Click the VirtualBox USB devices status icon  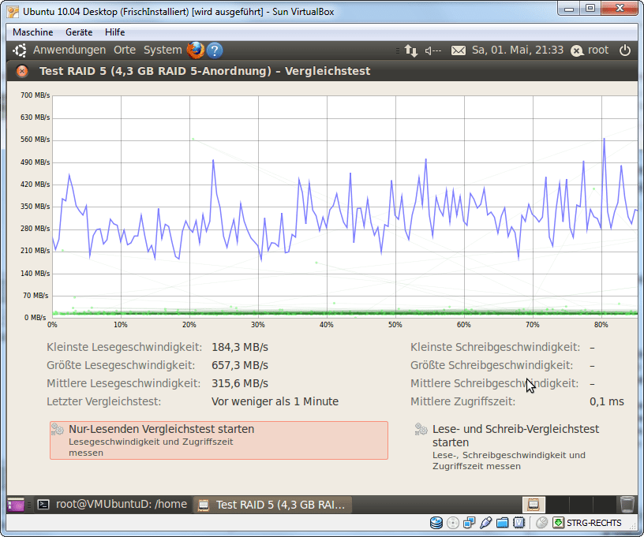click(x=485, y=523)
